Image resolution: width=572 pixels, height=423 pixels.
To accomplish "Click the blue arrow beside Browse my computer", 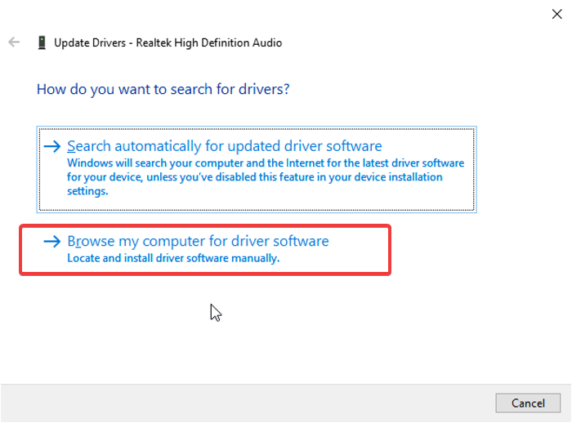I will click(52, 242).
